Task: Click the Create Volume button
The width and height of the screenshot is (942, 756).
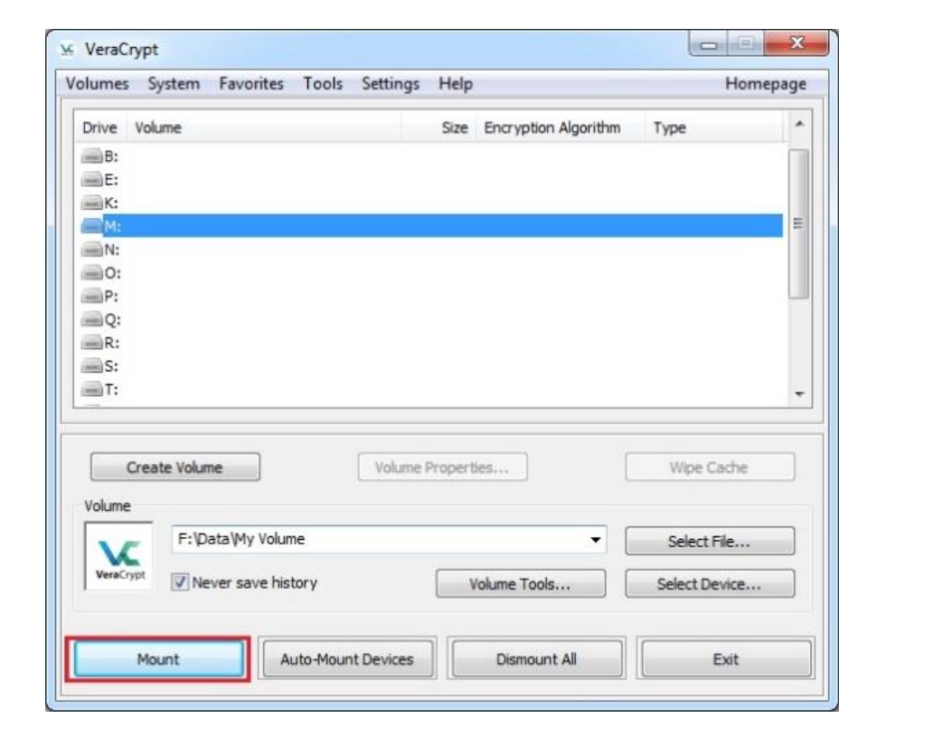Action: (174, 468)
